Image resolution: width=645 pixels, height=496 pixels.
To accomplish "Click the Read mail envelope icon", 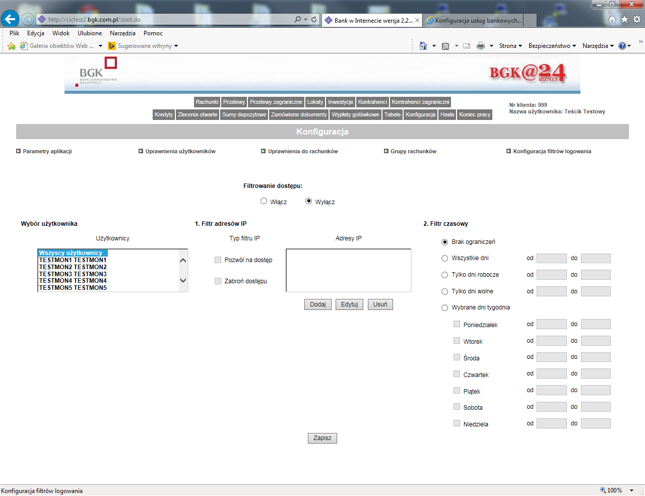I will 467,46.
